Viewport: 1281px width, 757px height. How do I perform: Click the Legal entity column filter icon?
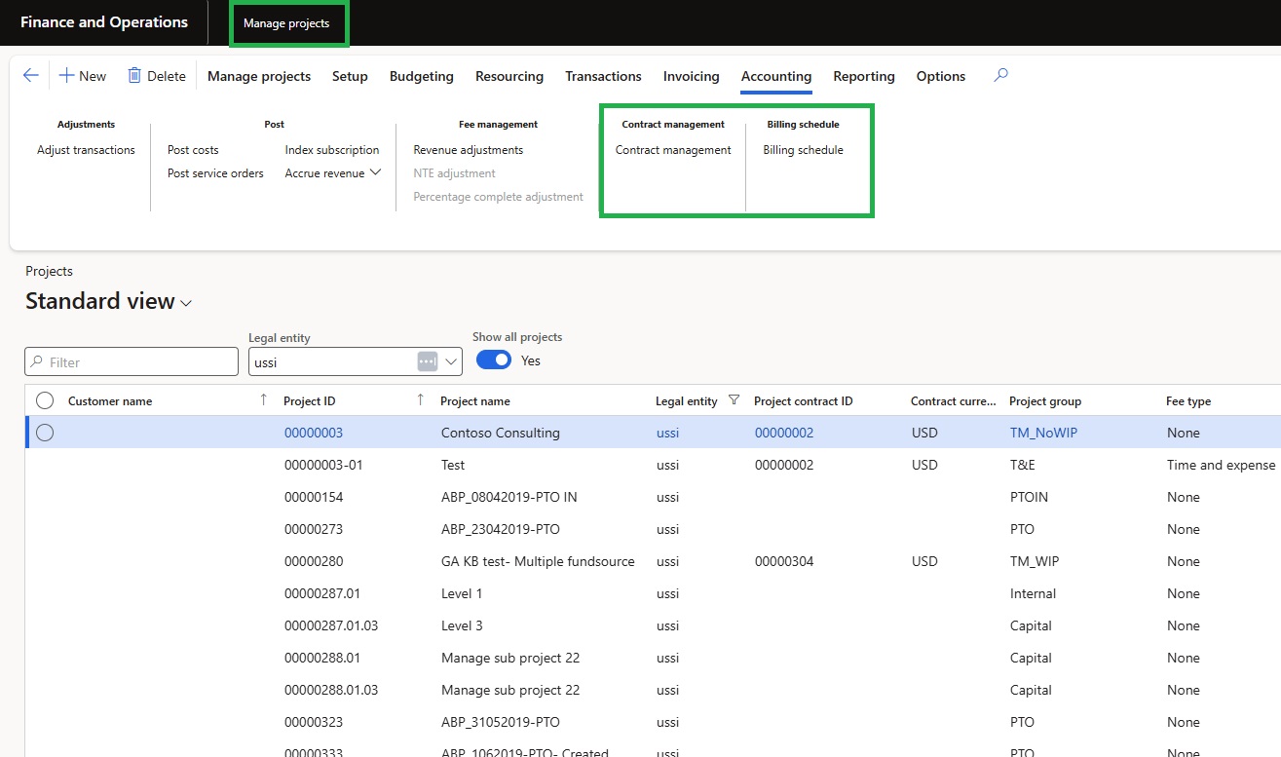click(735, 400)
